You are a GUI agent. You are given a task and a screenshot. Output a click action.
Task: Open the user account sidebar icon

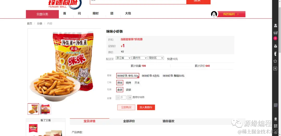pyautogui.click(x=275, y=25)
